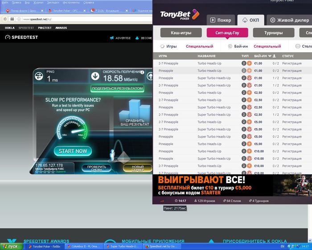Click the Живой дилер roulette icon
Viewport: 312px width, 250px height.
pyautogui.click(x=272, y=20)
